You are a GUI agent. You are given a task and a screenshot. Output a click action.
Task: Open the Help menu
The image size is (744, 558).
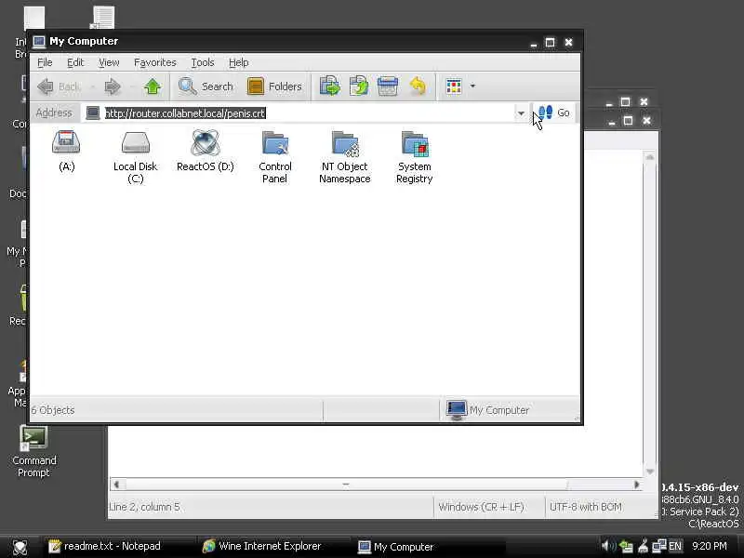tap(239, 62)
